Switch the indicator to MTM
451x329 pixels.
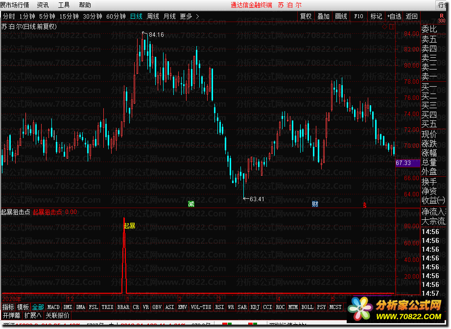tap(293, 307)
